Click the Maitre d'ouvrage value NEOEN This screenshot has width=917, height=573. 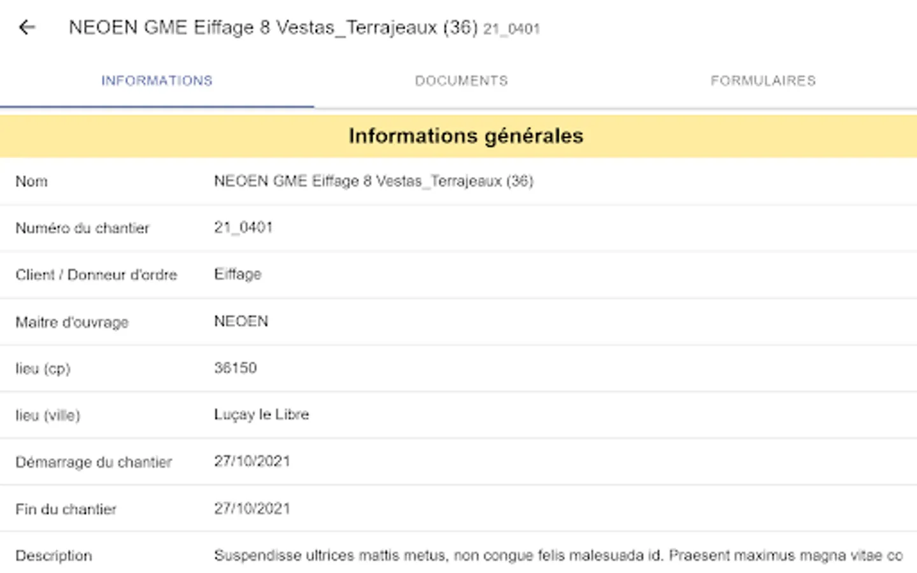[241, 322]
